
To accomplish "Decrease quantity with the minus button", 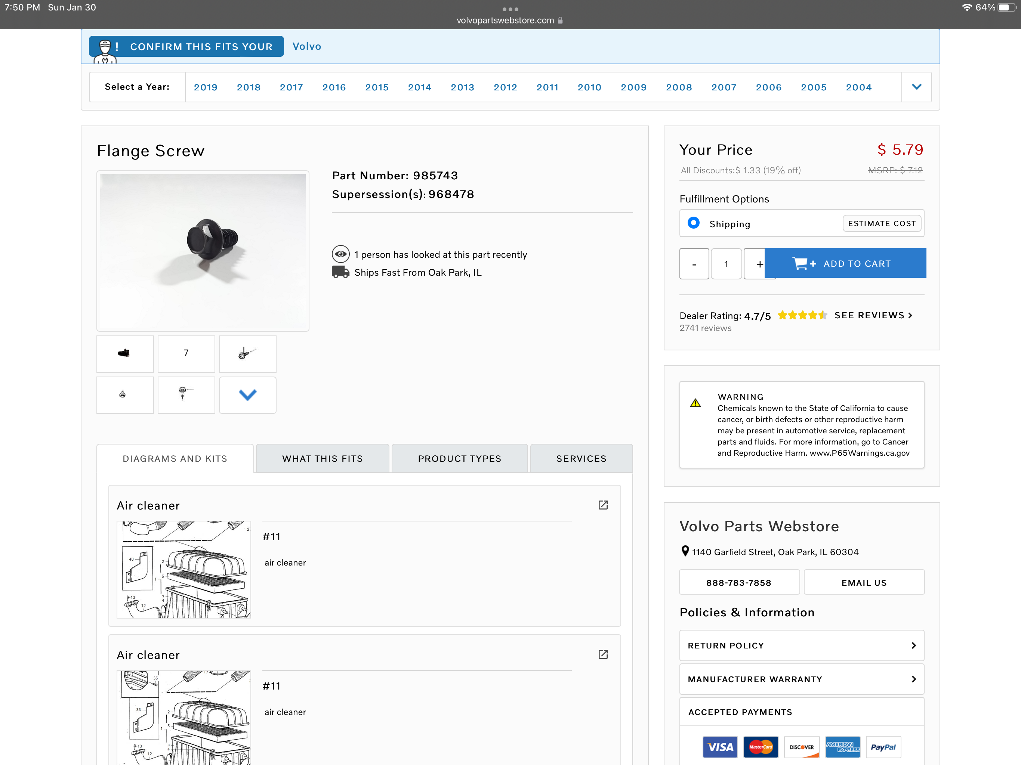I will point(694,264).
